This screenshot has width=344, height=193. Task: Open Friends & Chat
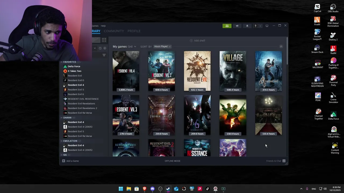coord(276,161)
